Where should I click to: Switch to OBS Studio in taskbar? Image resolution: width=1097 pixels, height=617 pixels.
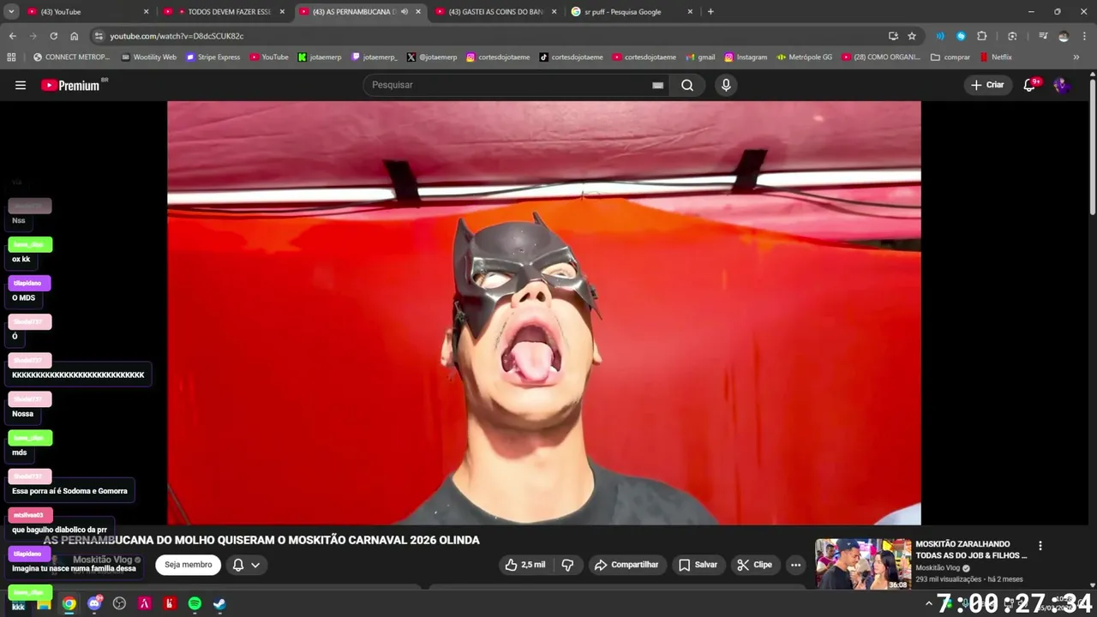(119, 603)
